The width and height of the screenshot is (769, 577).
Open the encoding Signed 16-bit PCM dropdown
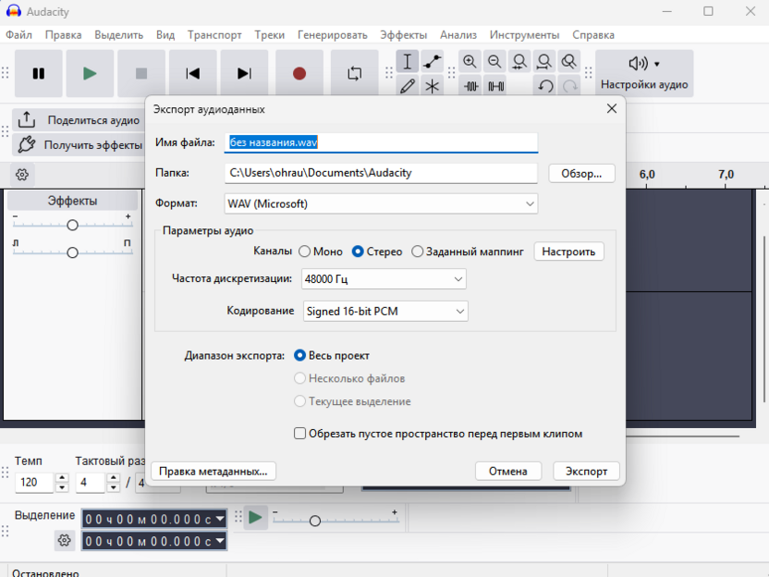click(385, 312)
